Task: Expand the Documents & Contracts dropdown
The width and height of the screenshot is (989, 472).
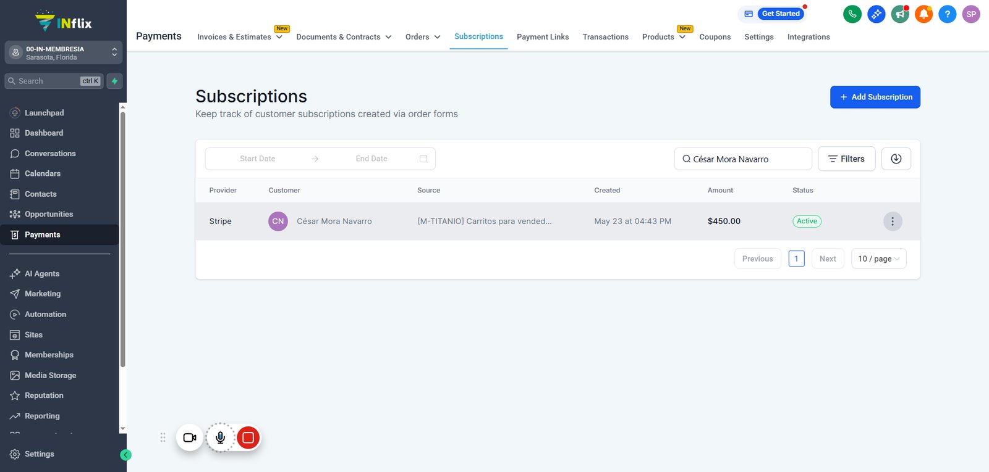Action: 344,37
